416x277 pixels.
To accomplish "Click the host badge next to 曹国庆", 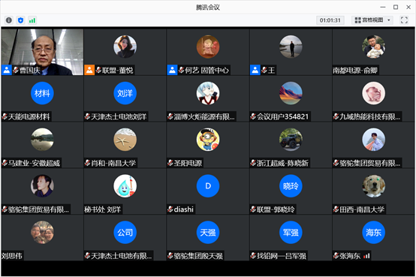I will click(x=6, y=70).
